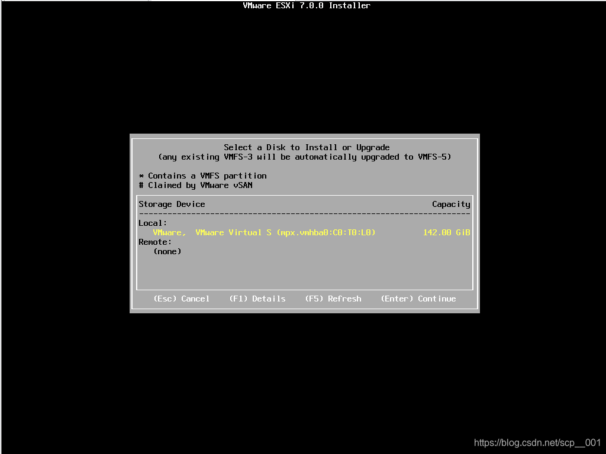Image resolution: width=606 pixels, height=454 pixels.
Task: Choose (Esc) Cancel option
Action: coord(182,299)
